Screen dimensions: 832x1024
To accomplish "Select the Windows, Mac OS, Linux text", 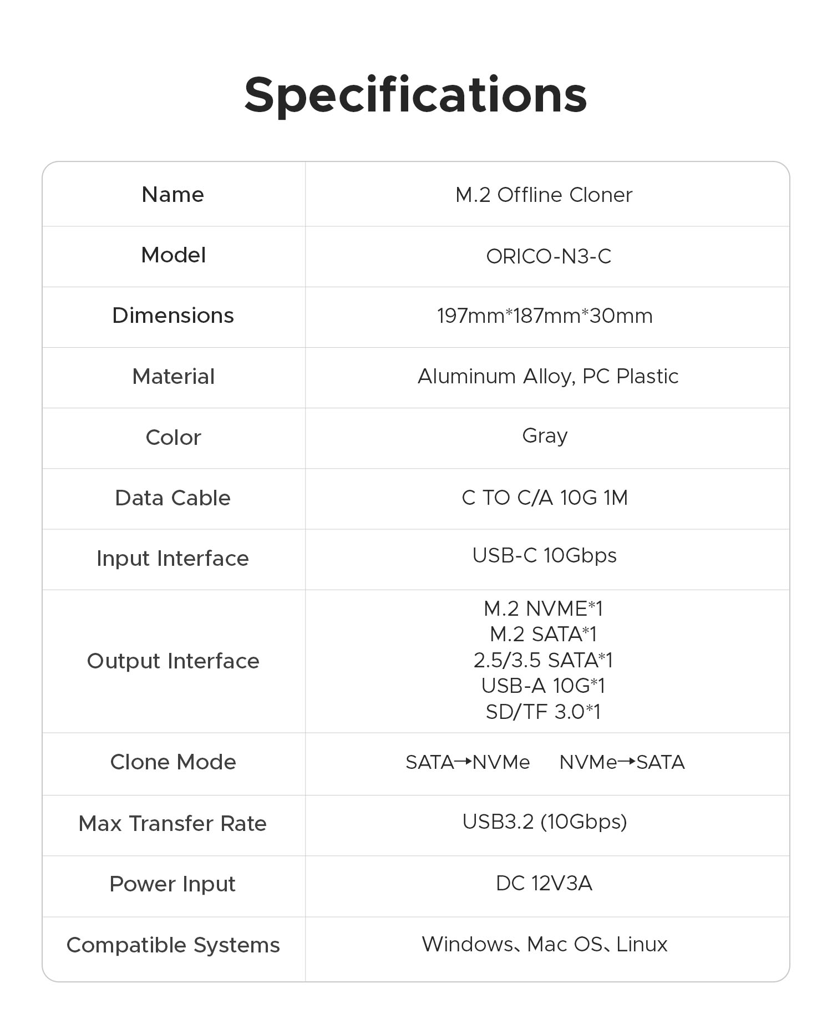I will (x=544, y=945).
